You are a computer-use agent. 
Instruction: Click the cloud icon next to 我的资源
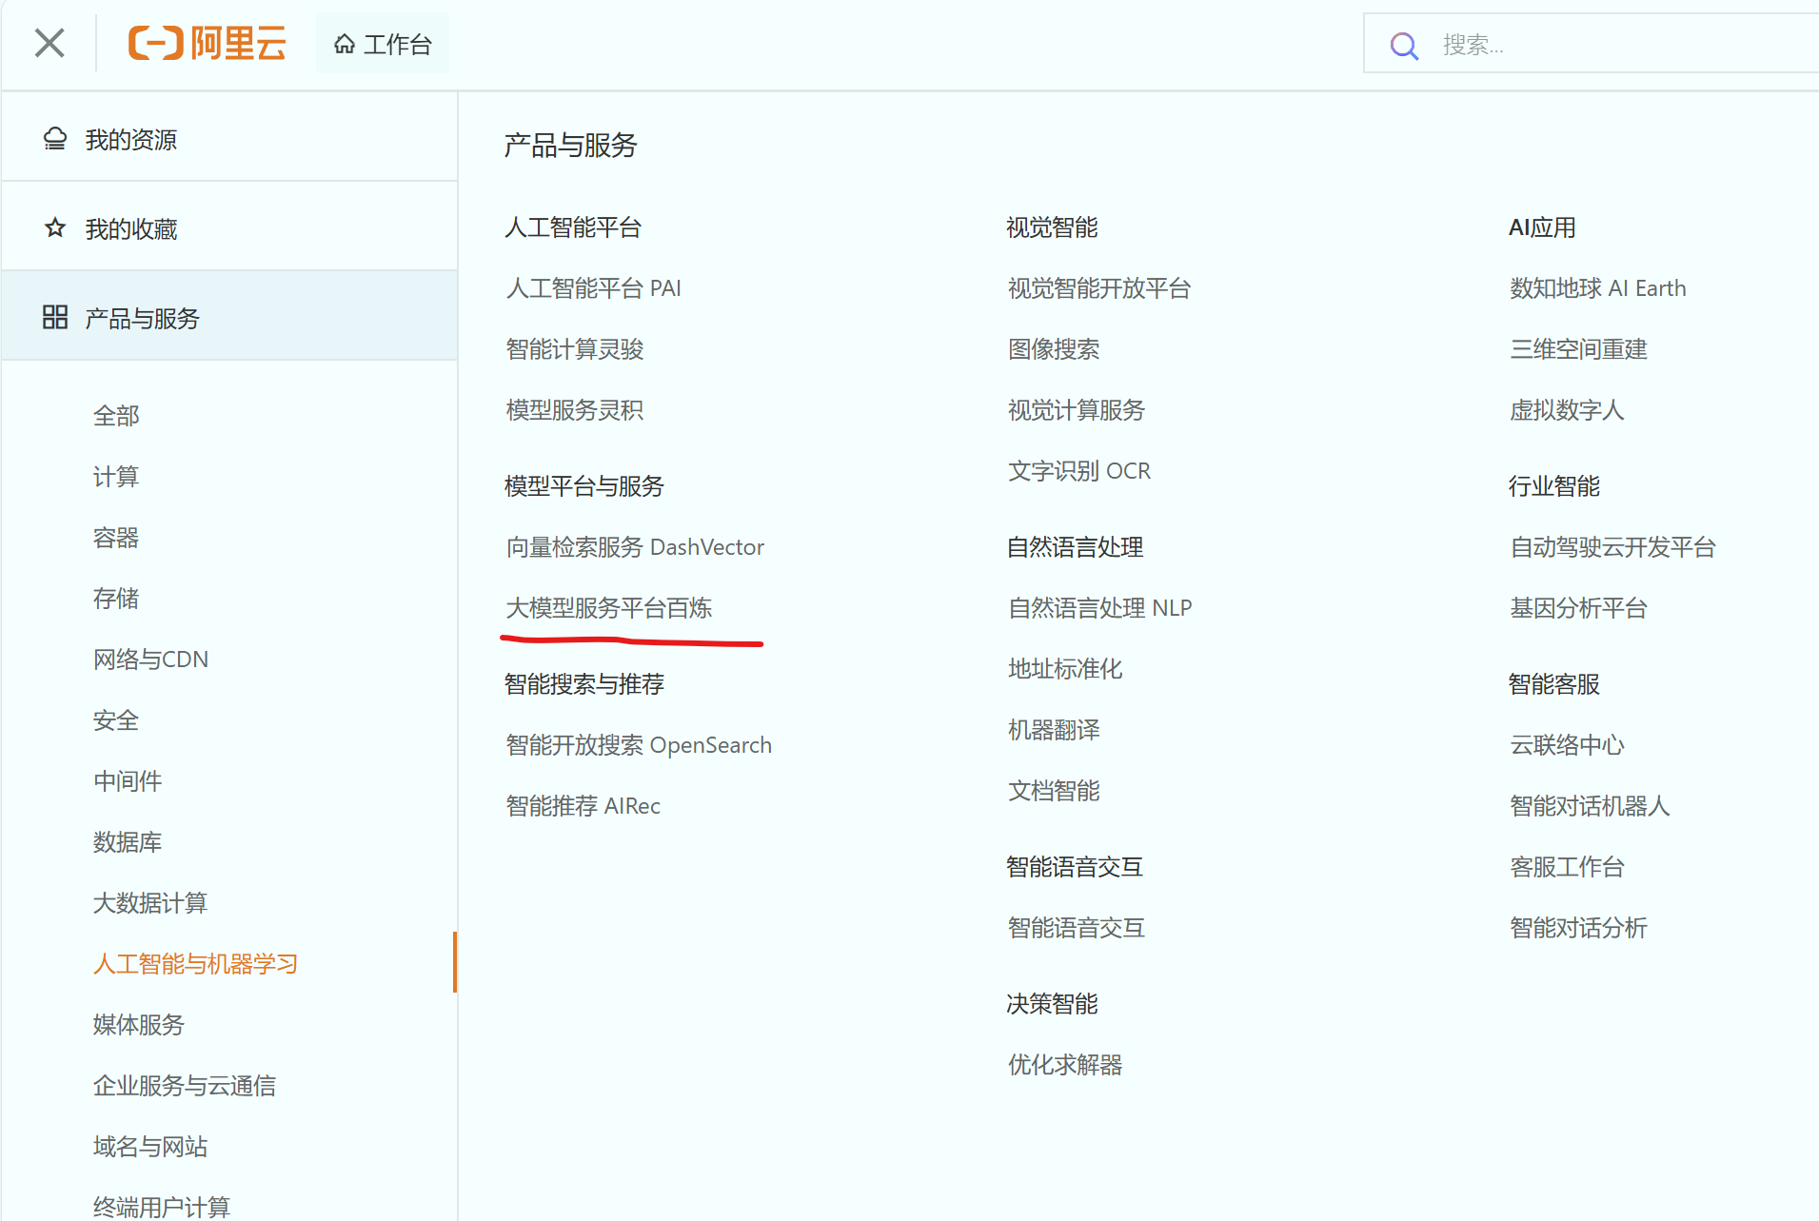tap(55, 139)
